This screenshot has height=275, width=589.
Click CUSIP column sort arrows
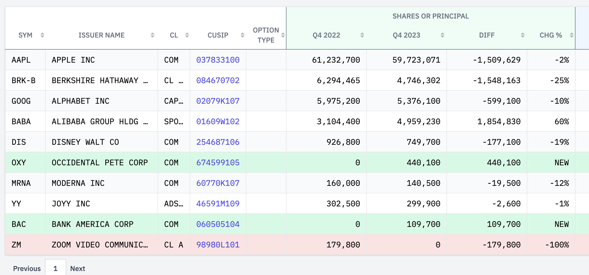coord(242,35)
